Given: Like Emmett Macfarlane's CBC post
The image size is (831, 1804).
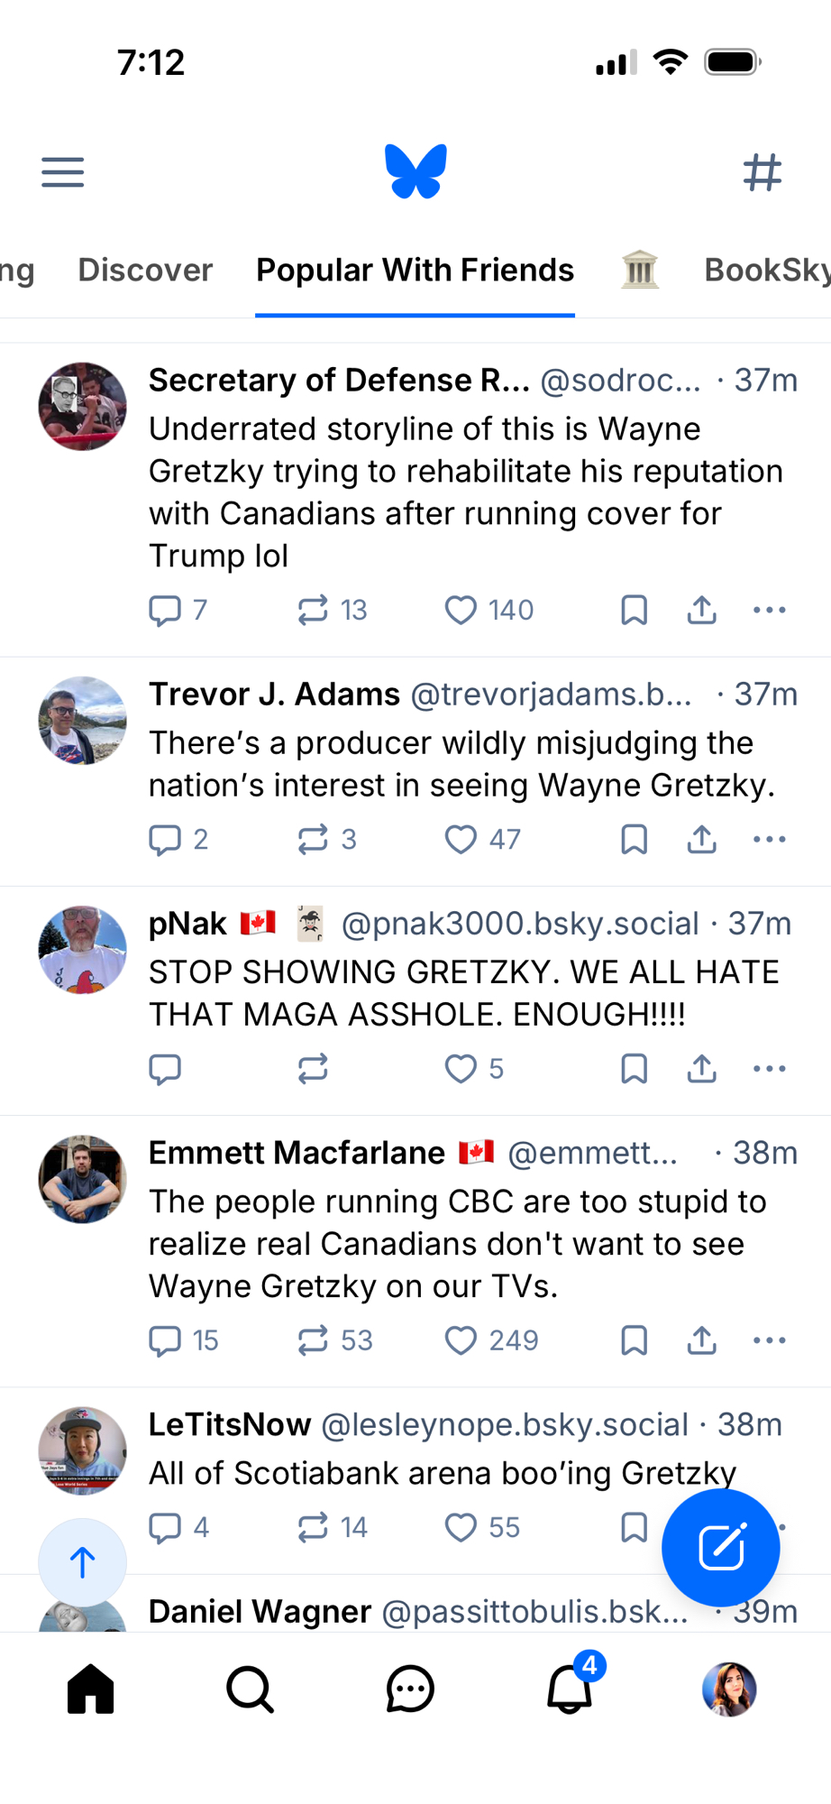Looking at the screenshot, I should tap(461, 1340).
